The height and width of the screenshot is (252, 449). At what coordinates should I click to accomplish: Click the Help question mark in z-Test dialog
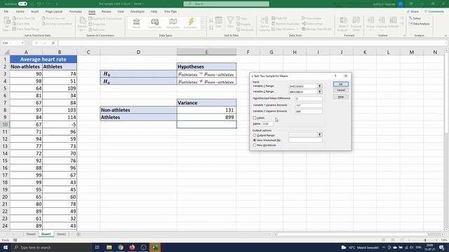[x=335, y=76]
